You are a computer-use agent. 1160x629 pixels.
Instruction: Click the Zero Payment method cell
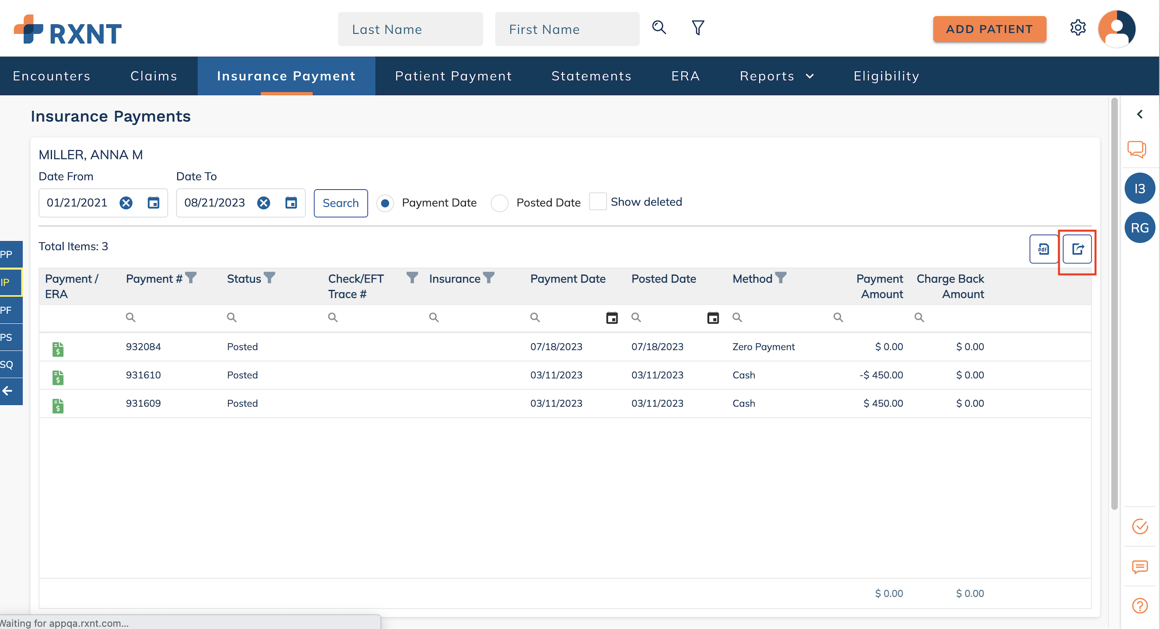point(764,347)
